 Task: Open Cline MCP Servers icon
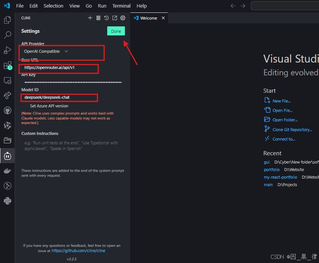[98, 18]
